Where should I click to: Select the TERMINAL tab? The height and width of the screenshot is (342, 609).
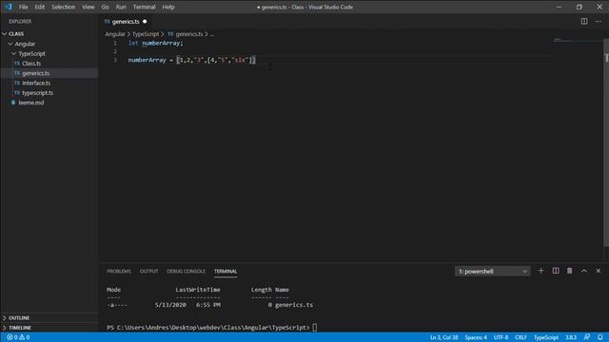tap(226, 271)
